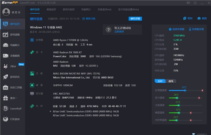Image resolution: width=211 pixels, height=135 pixels.
Task: Click the 截图 camera screenshot icon
Action: point(199,18)
